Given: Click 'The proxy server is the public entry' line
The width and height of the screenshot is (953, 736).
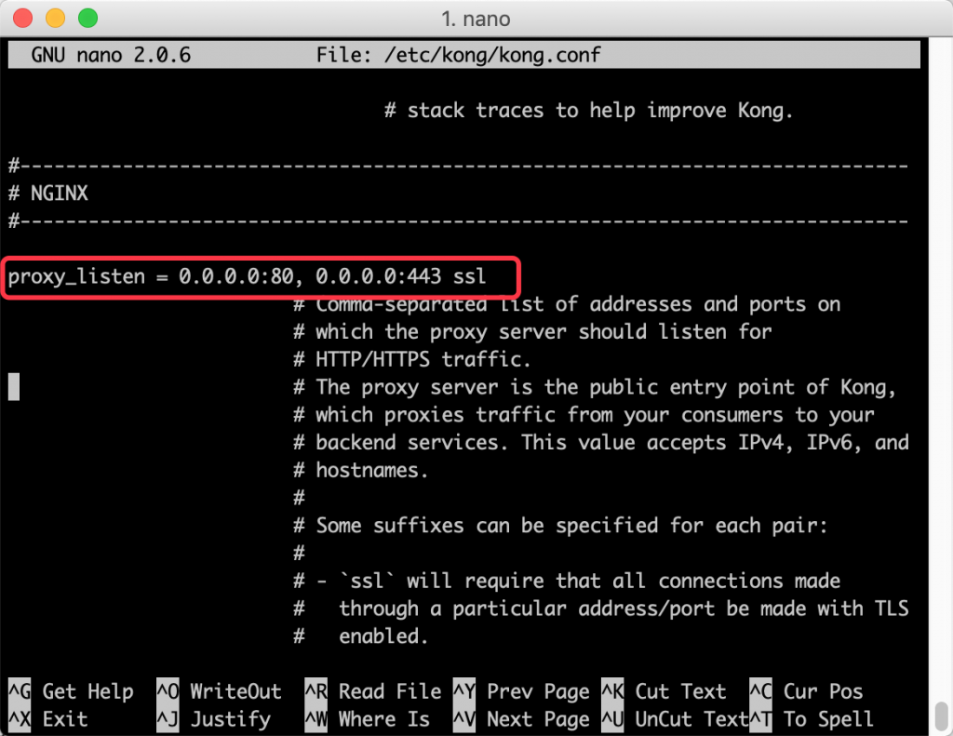Looking at the screenshot, I should pyautogui.click(x=595, y=387).
